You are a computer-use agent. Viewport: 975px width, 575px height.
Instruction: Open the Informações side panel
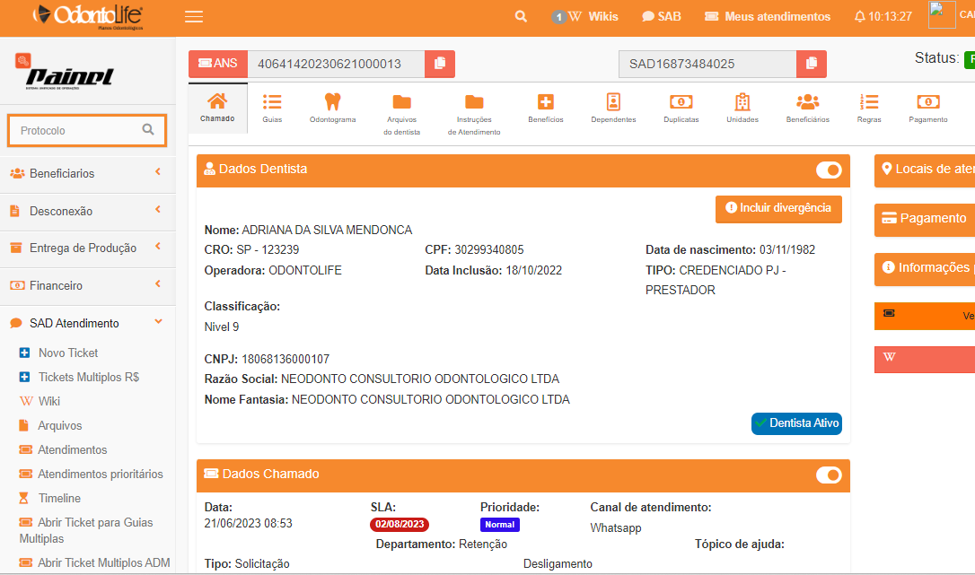pyautogui.click(x=925, y=268)
